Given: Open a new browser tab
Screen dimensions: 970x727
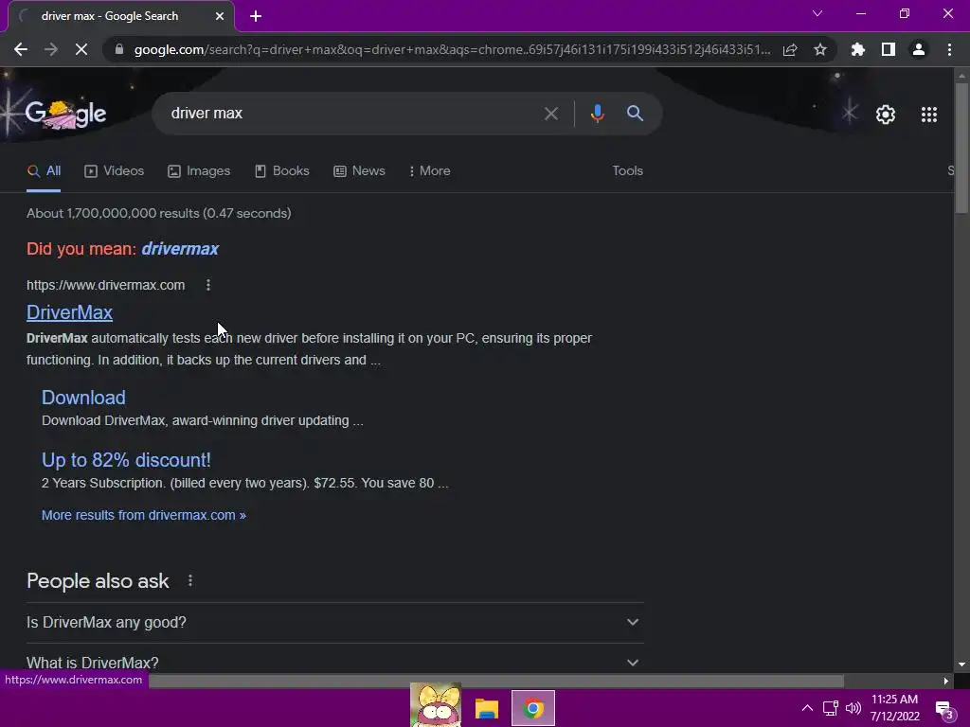Looking at the screenshot, I should pos(256,16).
